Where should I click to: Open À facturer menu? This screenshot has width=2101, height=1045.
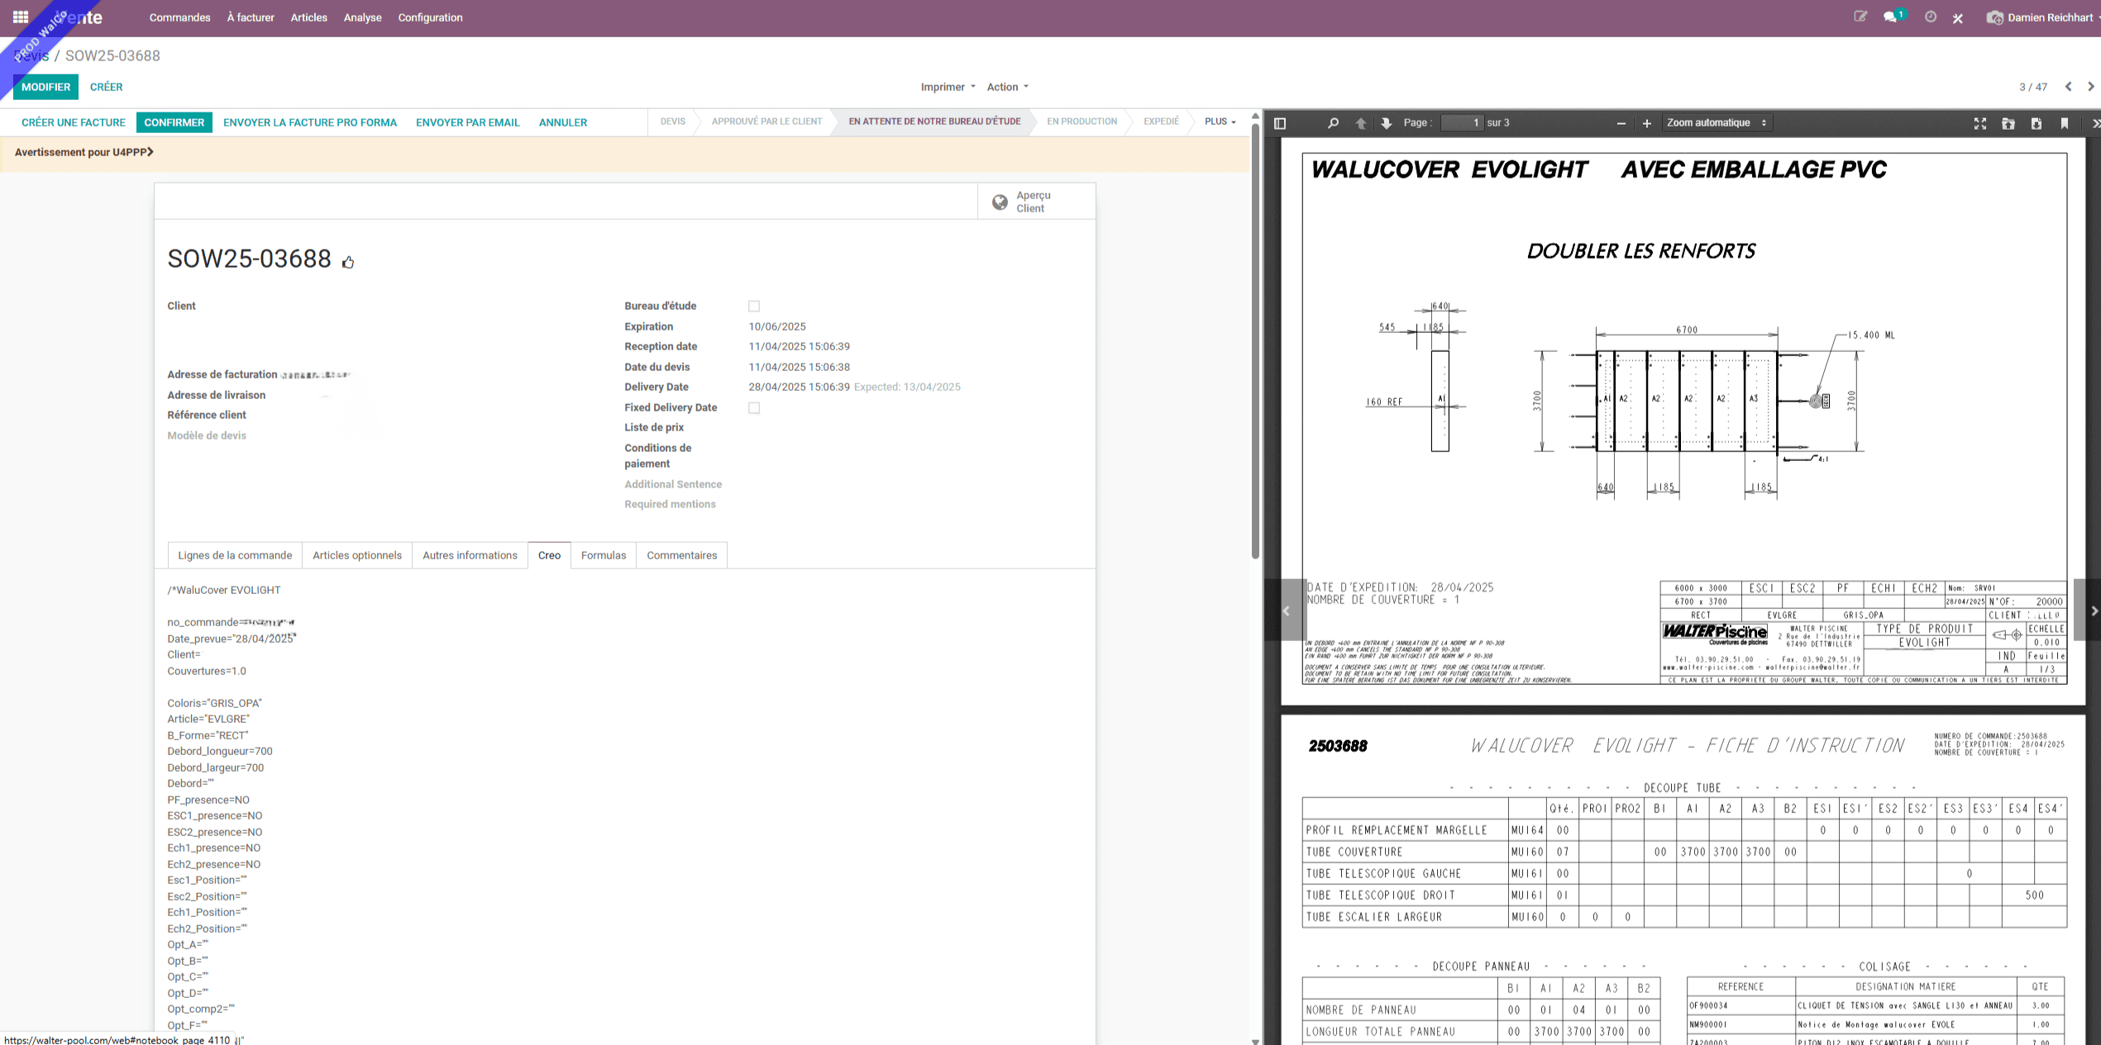251,17
